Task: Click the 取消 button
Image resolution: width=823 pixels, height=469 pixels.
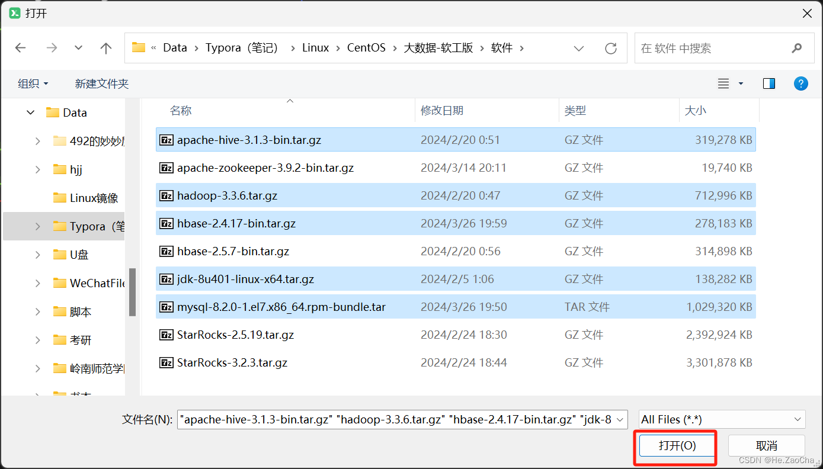Action: pyautogui.click(x=767, y=446)
